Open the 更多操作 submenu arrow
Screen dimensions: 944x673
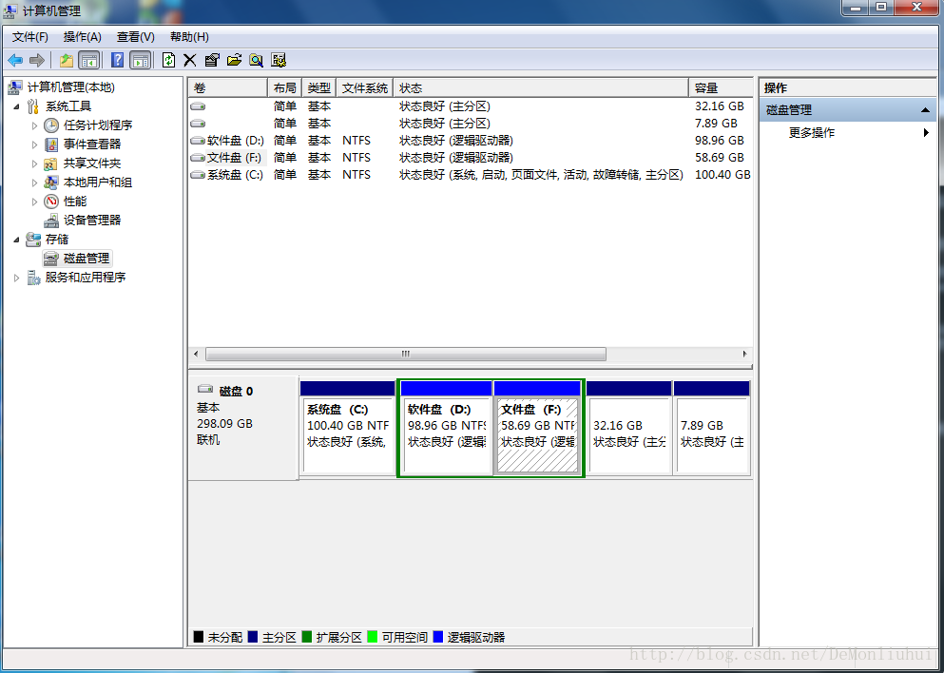[927, 132]
